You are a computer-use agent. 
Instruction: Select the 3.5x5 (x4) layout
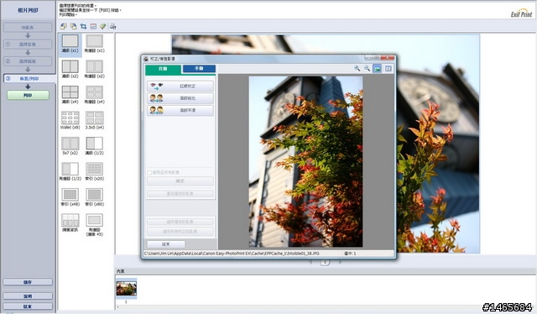coord(95,120)
